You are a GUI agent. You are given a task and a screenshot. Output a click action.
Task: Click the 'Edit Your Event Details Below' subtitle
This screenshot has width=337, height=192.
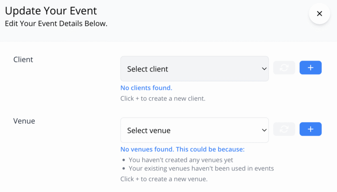click(56, 23)
